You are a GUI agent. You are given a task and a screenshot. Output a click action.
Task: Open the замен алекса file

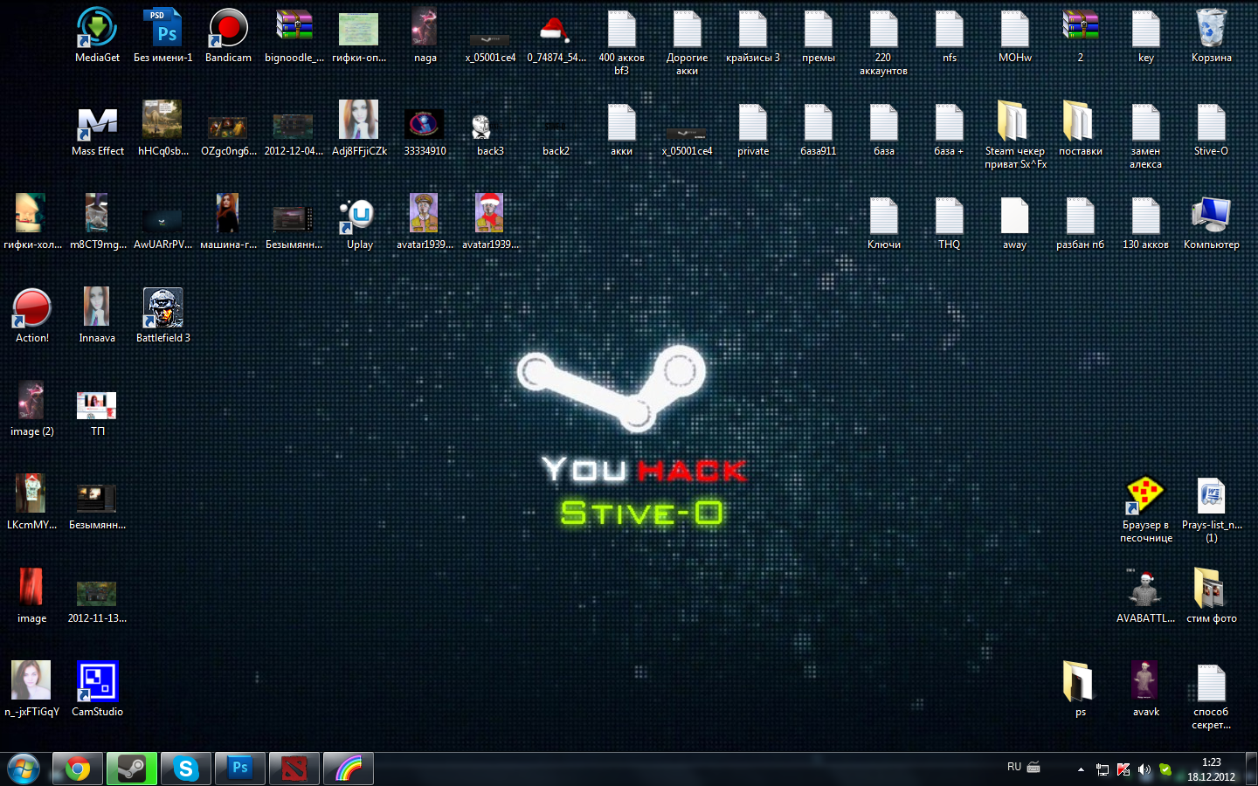pos(1145,134)
